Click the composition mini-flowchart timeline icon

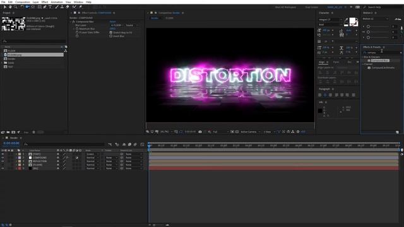coord(110,144)
